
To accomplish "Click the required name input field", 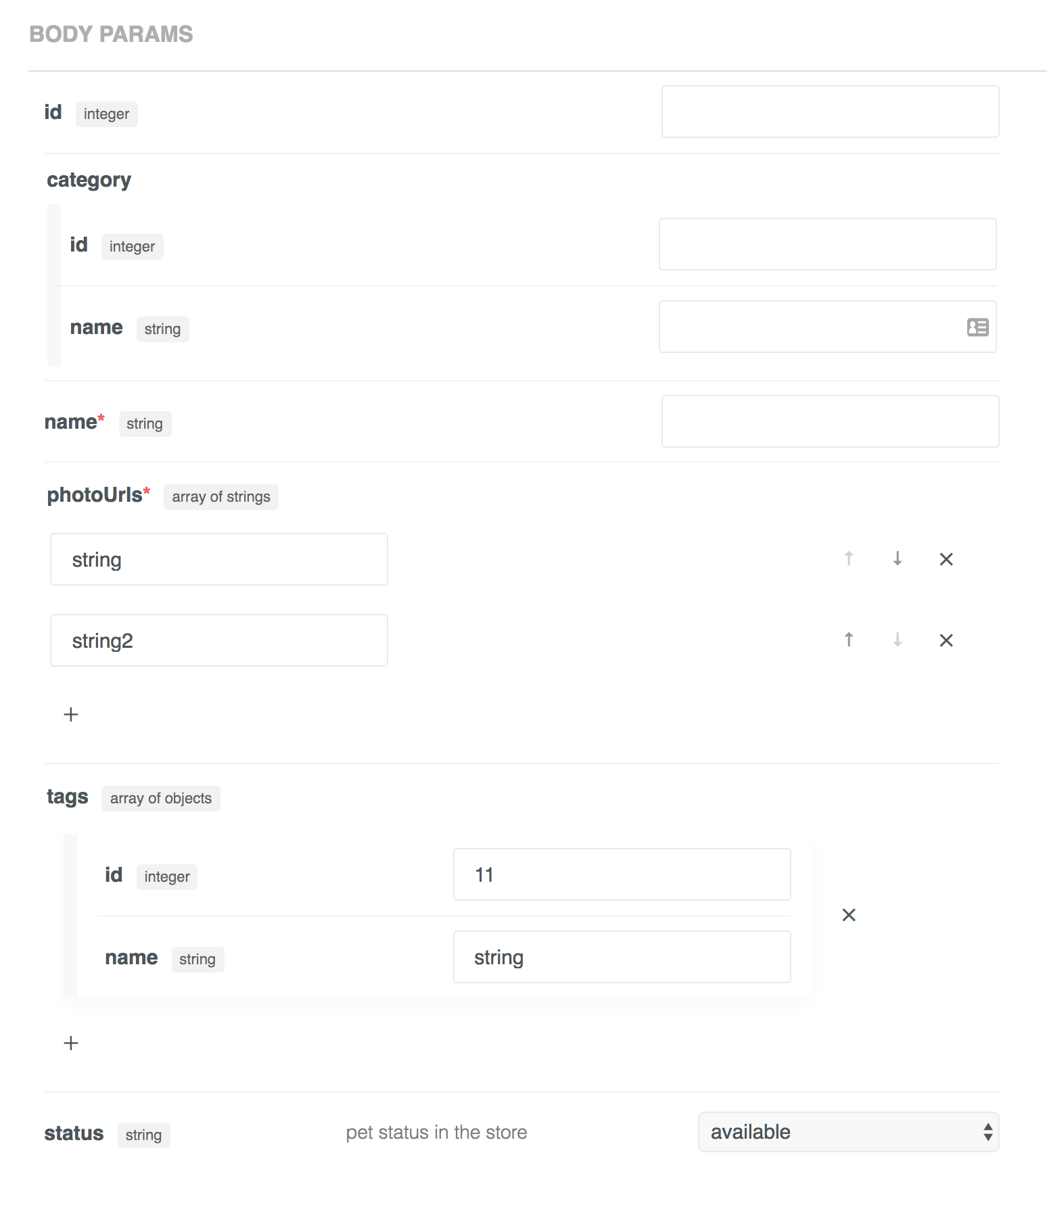I will [830, 421].
